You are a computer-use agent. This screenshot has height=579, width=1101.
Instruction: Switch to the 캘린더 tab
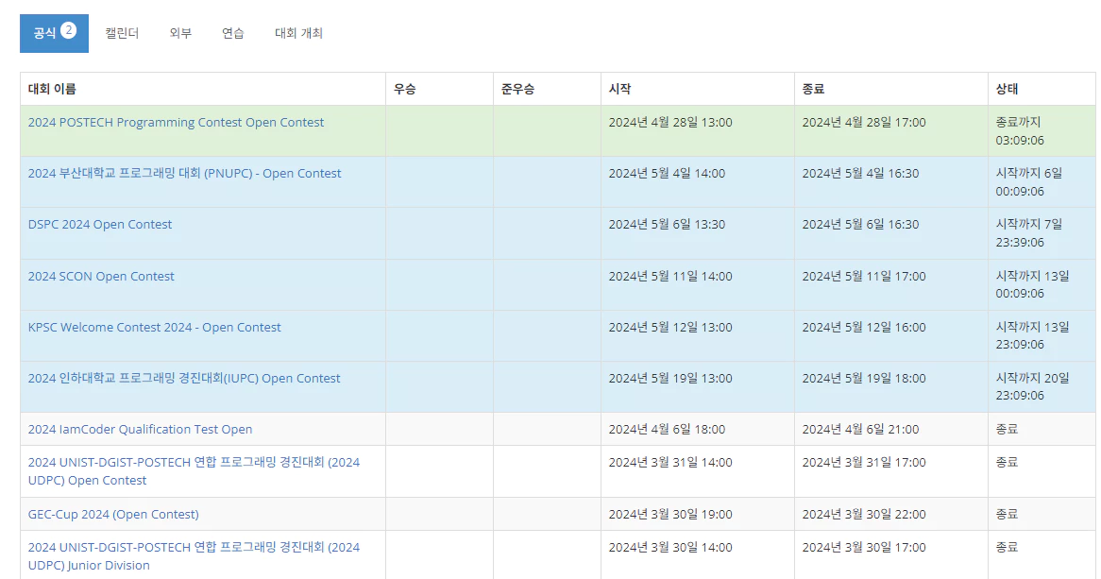[x=122, y=33]
